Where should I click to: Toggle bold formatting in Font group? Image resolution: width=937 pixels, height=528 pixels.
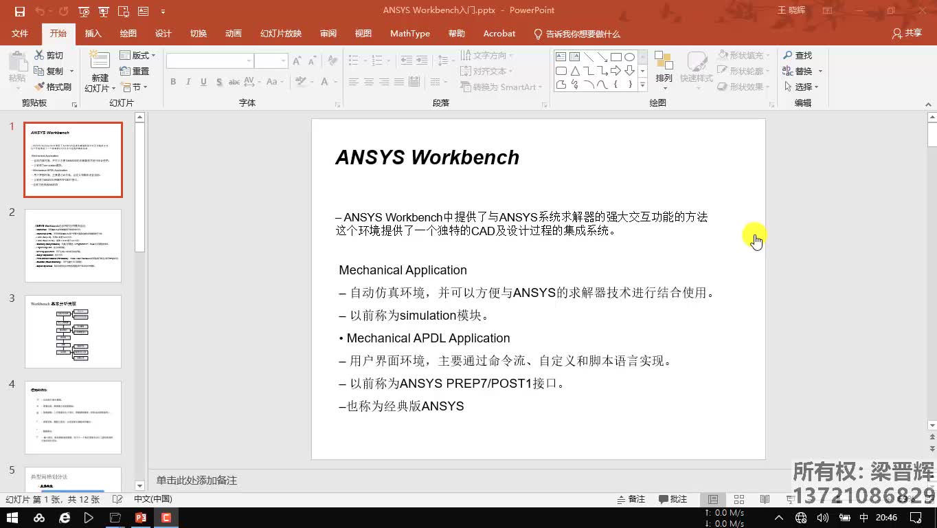click(173, 81)
